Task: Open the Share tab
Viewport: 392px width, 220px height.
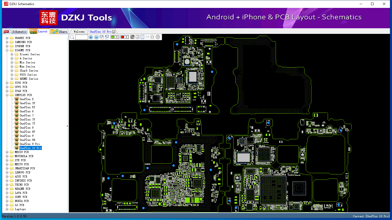Action: [x=59, y=31]
